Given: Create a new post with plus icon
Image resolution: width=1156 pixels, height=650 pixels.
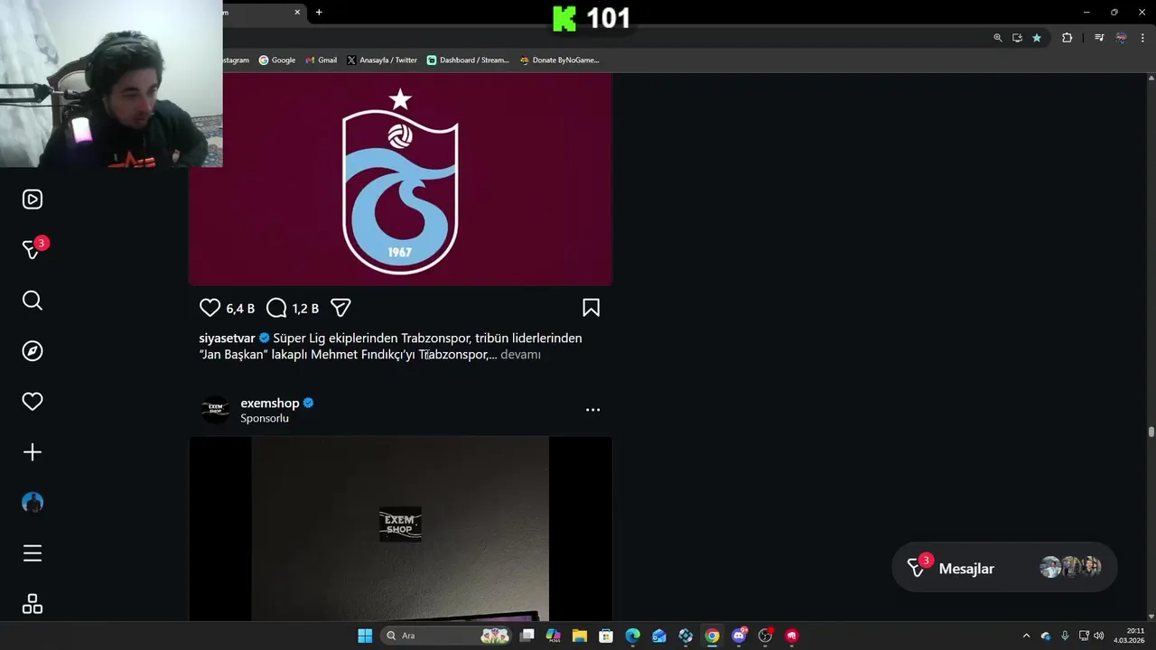Looking at the screenshot, I should (33, 452).
